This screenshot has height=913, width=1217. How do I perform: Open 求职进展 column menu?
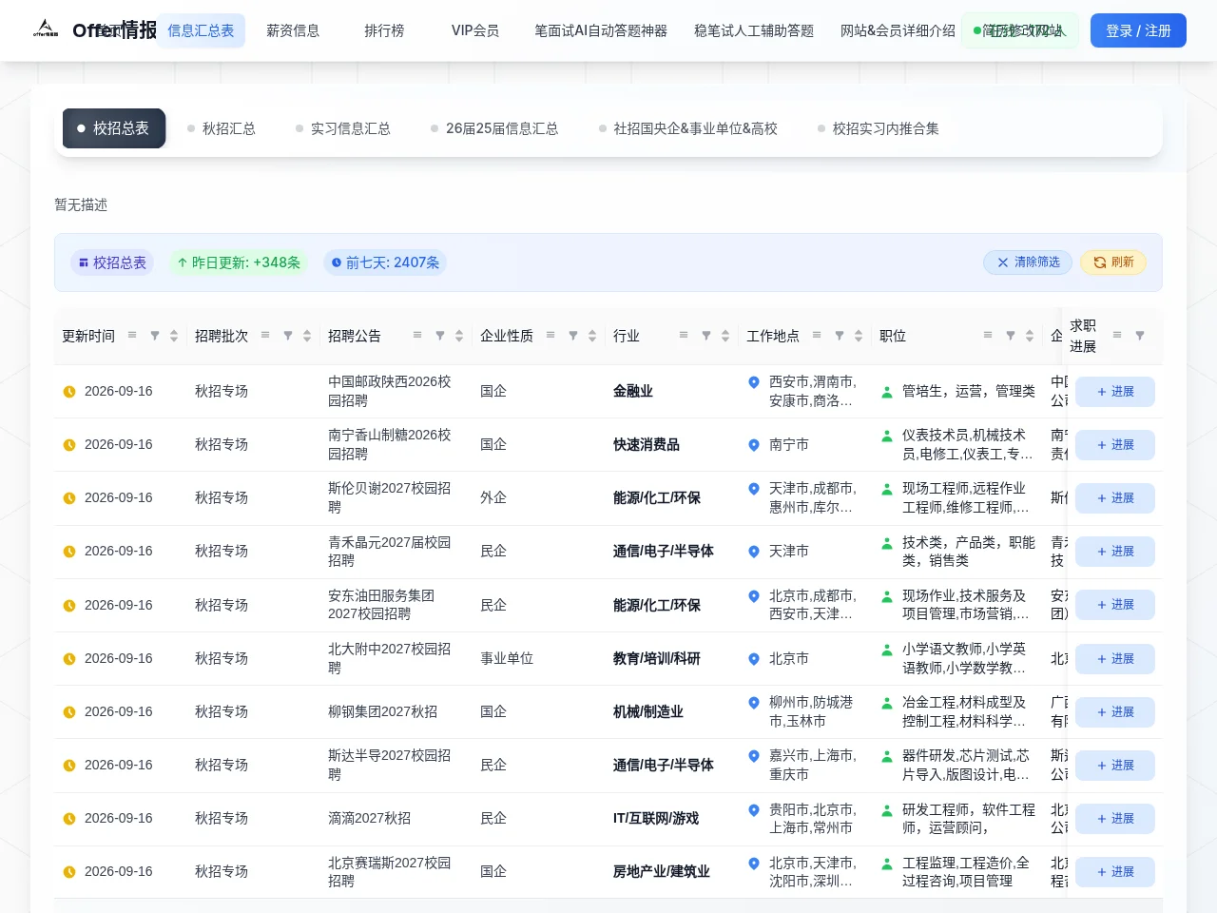pos(1117,336)
